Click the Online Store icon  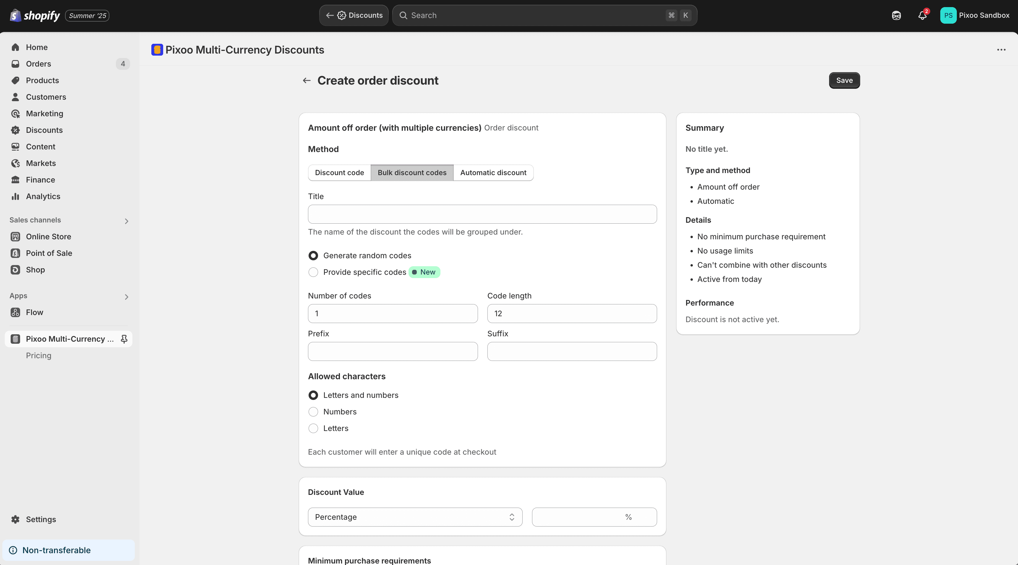(x=15, y=237)
